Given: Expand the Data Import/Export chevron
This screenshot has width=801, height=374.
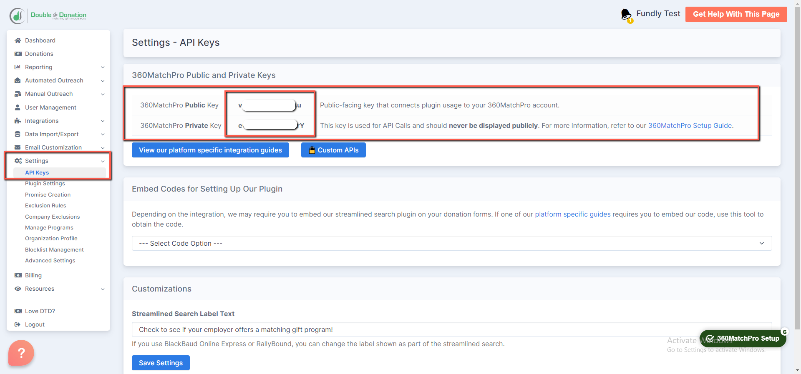Looking at the screenshot, I should click(x=103, y=135).
